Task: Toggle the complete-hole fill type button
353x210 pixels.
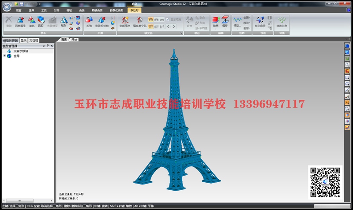Action: tap(150, 26)
